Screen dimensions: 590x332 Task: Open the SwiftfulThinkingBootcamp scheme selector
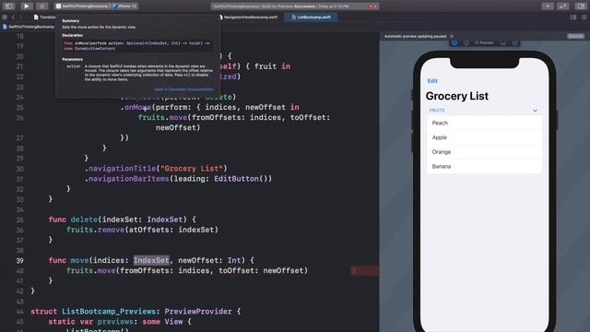pyautogui.click(x=83, y=6)
